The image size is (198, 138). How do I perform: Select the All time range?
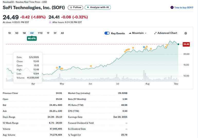click(x=62, y=33)
